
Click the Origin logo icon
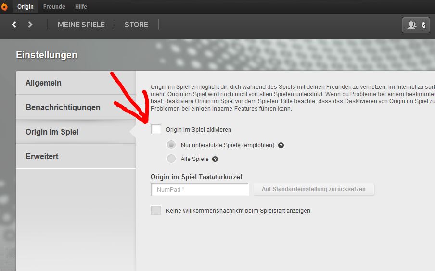tap(4, 7)
